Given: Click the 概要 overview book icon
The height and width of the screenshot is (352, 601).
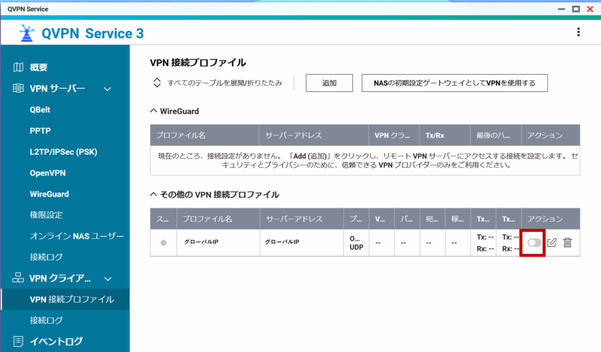Looking at the screenshot, I should tap(19, 67).
